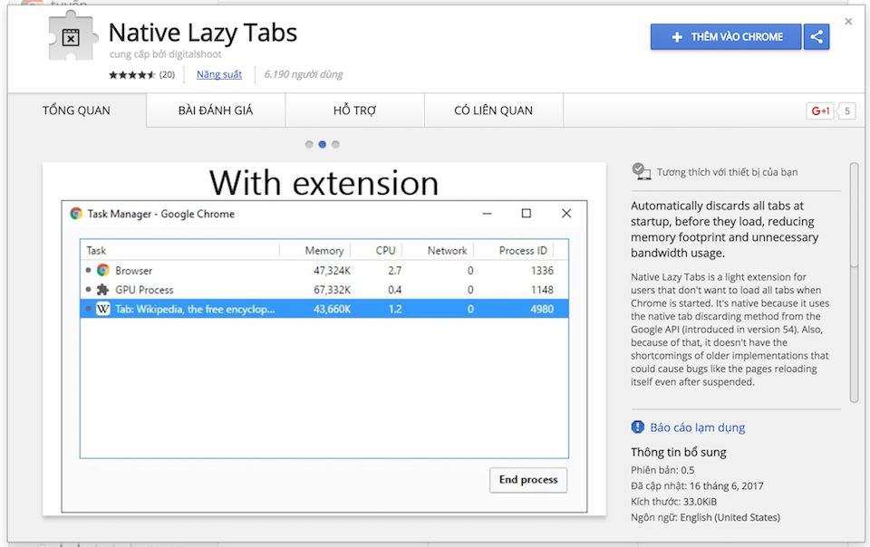Screen dimensions: 870x547
Task: Switch to the TỔNG QUAN tab
Action: pos(76,110)
